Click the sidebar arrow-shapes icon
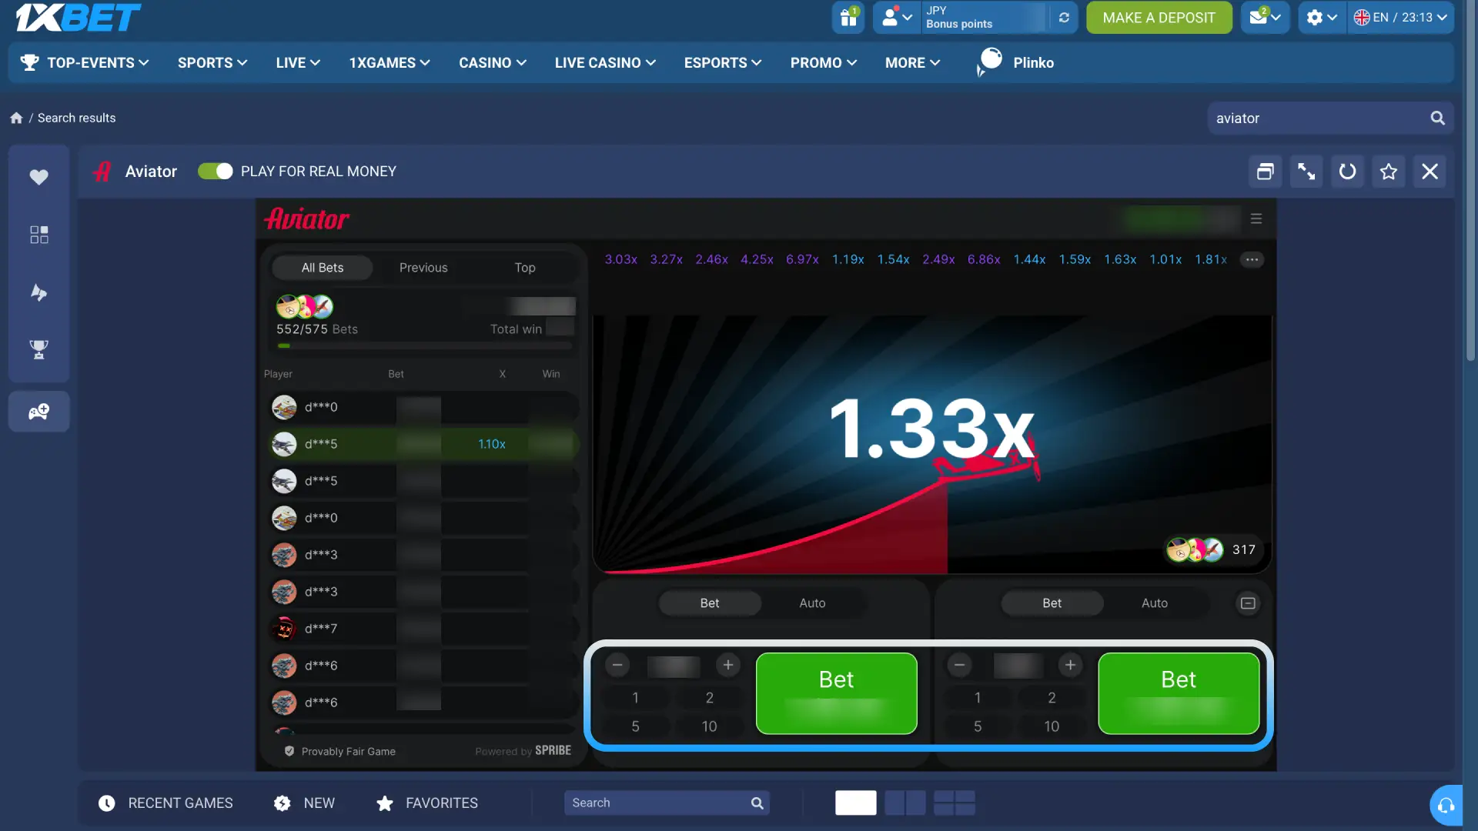This screenshot has width=1478, height=831. [38, 292]
